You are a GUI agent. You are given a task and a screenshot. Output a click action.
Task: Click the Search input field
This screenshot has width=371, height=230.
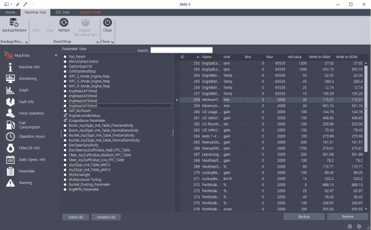pos(181,50)
